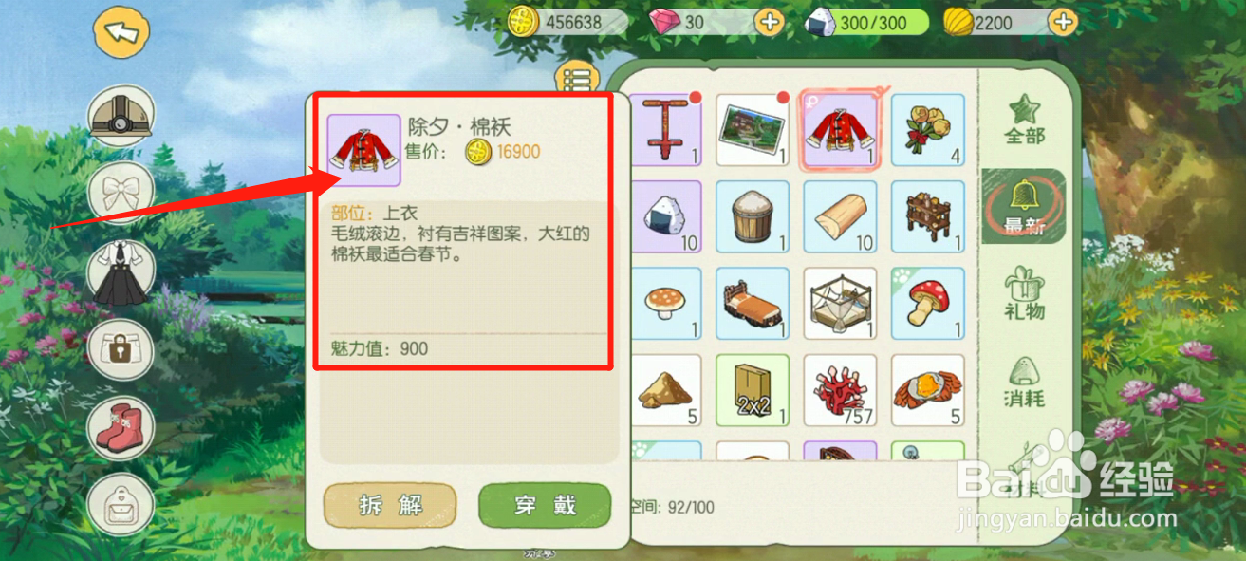Switch to the 全部 (All) tab
The width and height of the screenshot is (1246, 561).
click(1025, 121)
